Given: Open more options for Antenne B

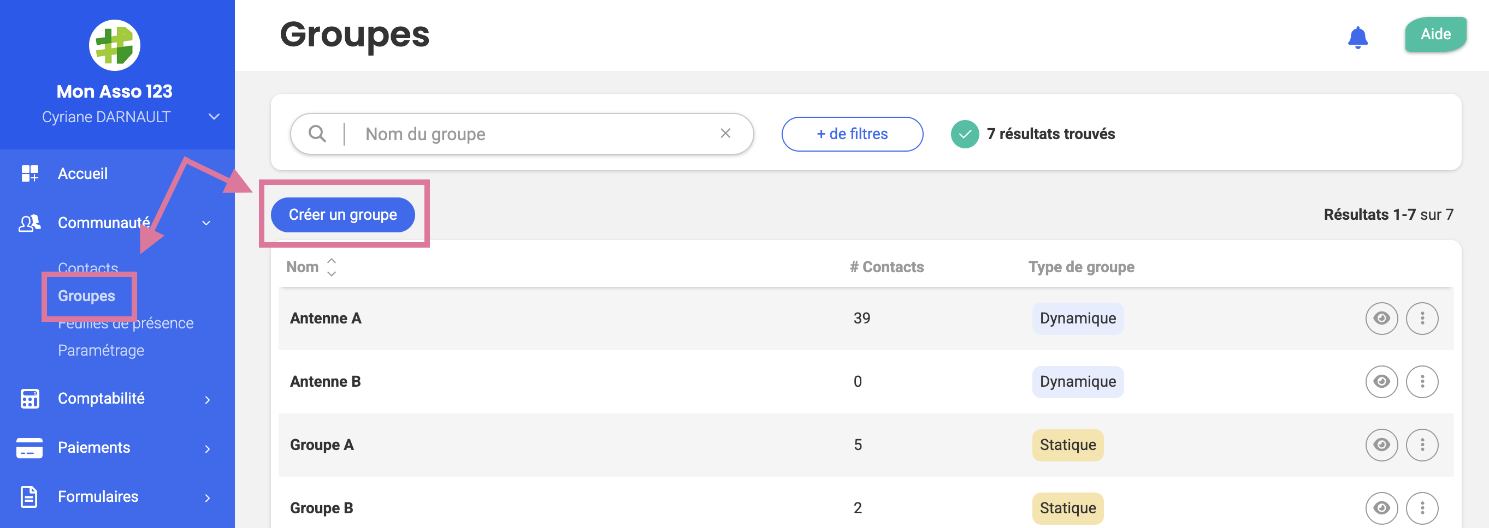Looking at the screenshot, I should tap(1422, 381).
